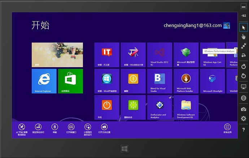Image resolution: width=249 pixels, height=158 pixels.
Task: Minimize the simulator window
Action: pos(244,6)
